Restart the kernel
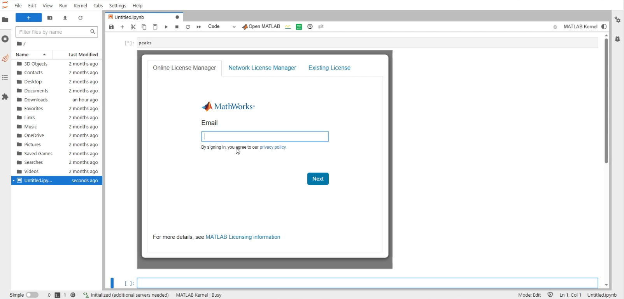Image resolution: width=624 pixels, height=299 pixels. (188, 27)
